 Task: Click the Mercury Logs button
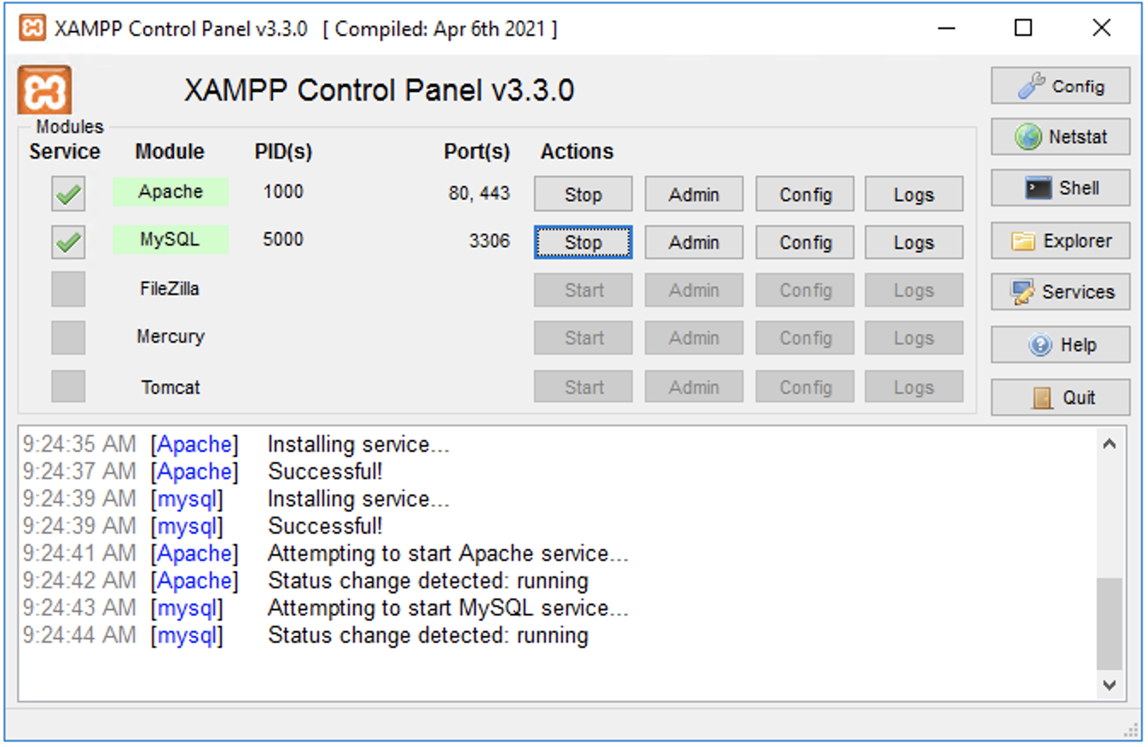pyautogui.click(x=913, y=338)
